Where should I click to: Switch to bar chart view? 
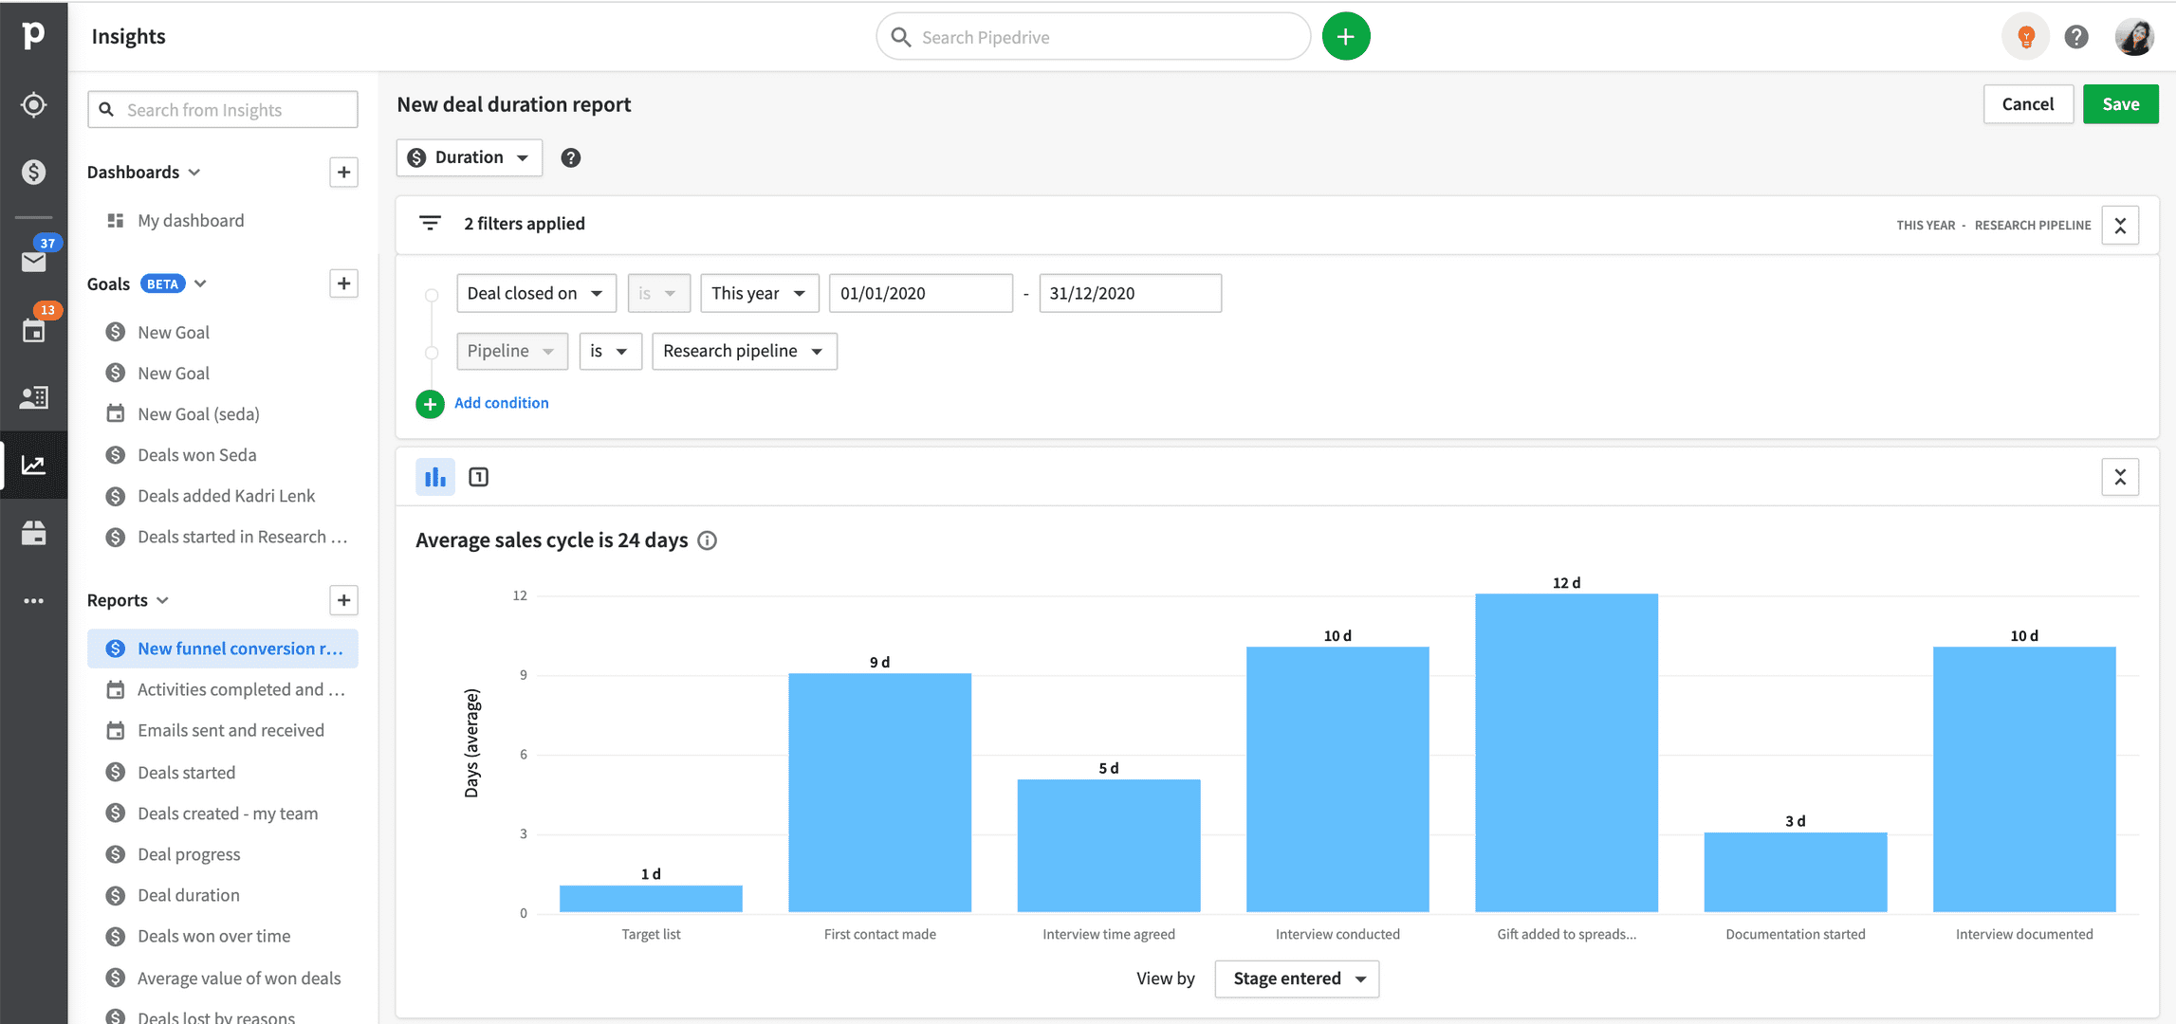tap(435, 477)
